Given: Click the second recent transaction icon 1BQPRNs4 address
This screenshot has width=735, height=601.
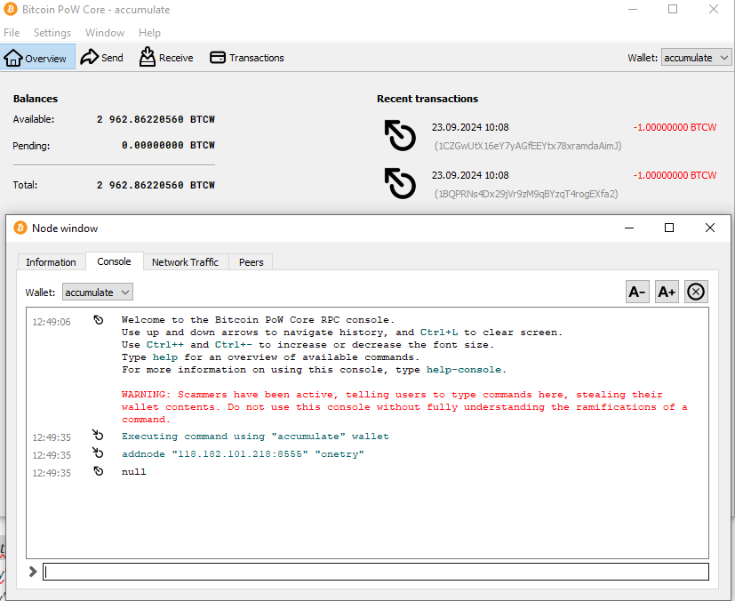Looking at the screenshot, I should pyautogui.click(x=400, y=183).
